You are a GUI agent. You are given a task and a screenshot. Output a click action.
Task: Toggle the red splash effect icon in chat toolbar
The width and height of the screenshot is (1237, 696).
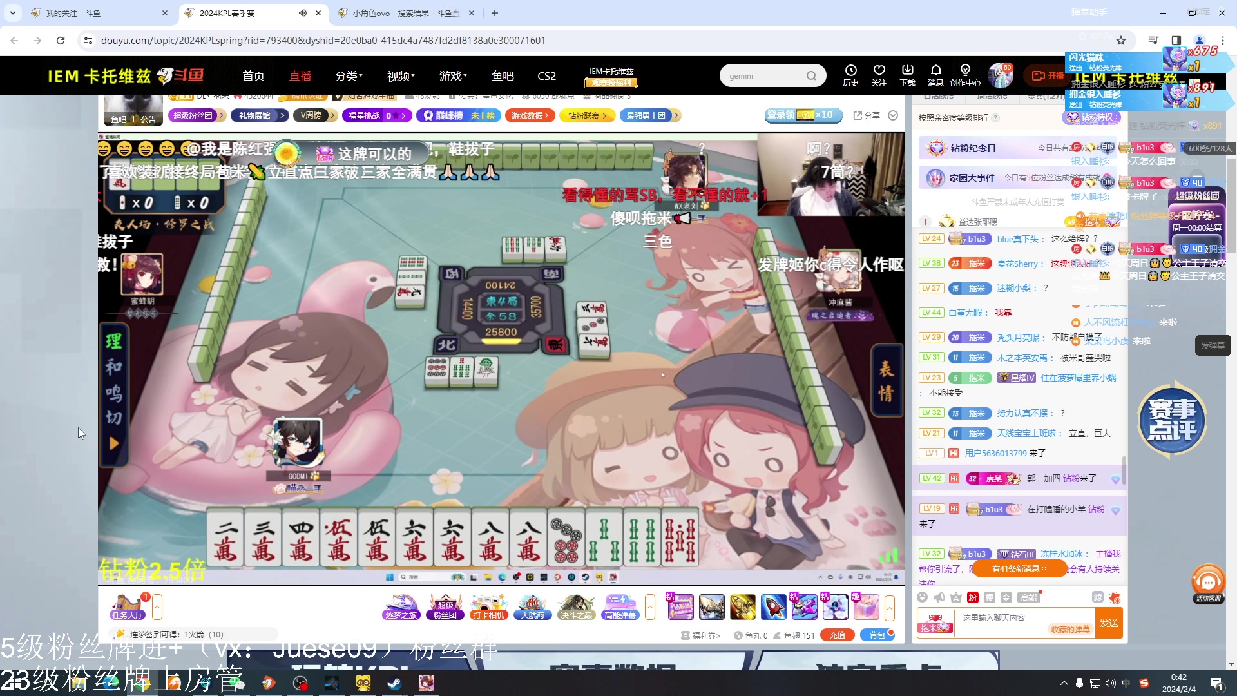point(1115,597)
